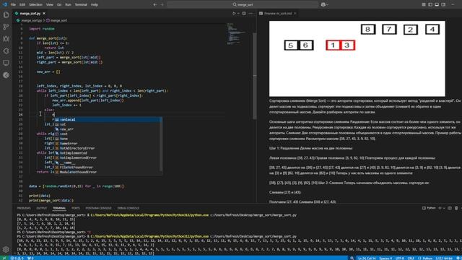Image resolution: width=462 pixels, height=260 pixels.
Task: Select 'NotImplementedError' suggestion
Action: [108, 157]
